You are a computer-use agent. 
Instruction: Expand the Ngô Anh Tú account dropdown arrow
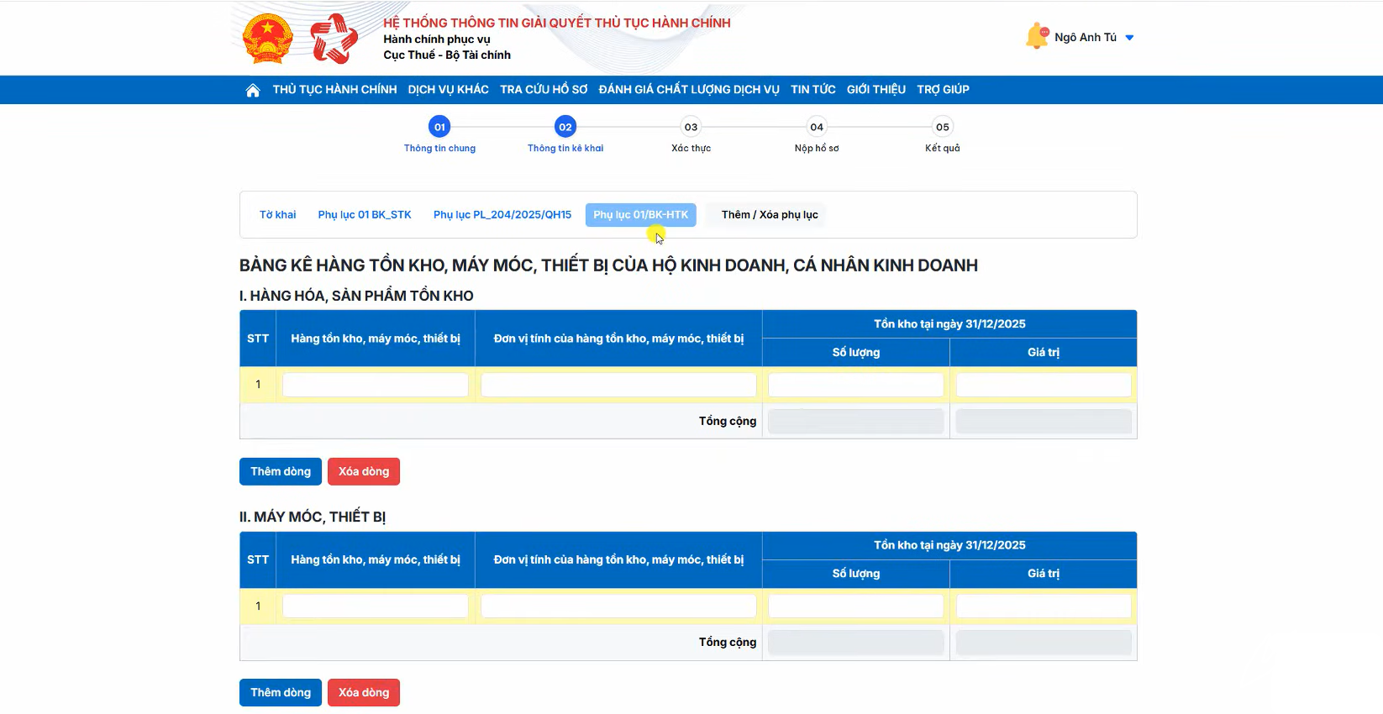[x=1129, y=38]
